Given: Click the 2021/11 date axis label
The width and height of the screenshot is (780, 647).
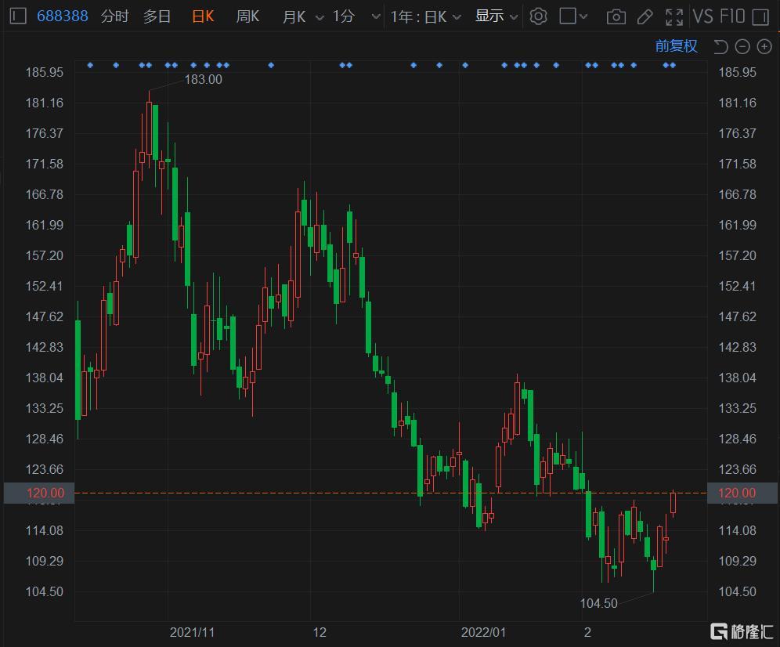Looking at the screenshot, I should 192,633.
